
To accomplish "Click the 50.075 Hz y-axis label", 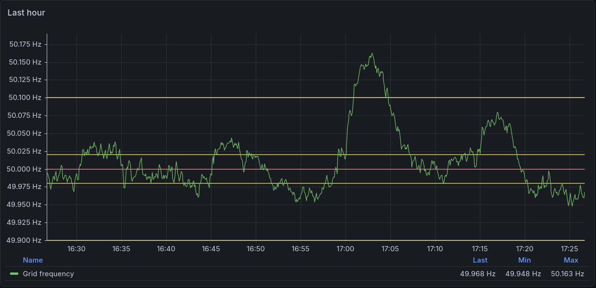I will click(25, 115).
